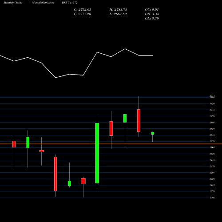
Task: Click the close value 'C: 2777.20'
Action: click(x=83, y=14)
